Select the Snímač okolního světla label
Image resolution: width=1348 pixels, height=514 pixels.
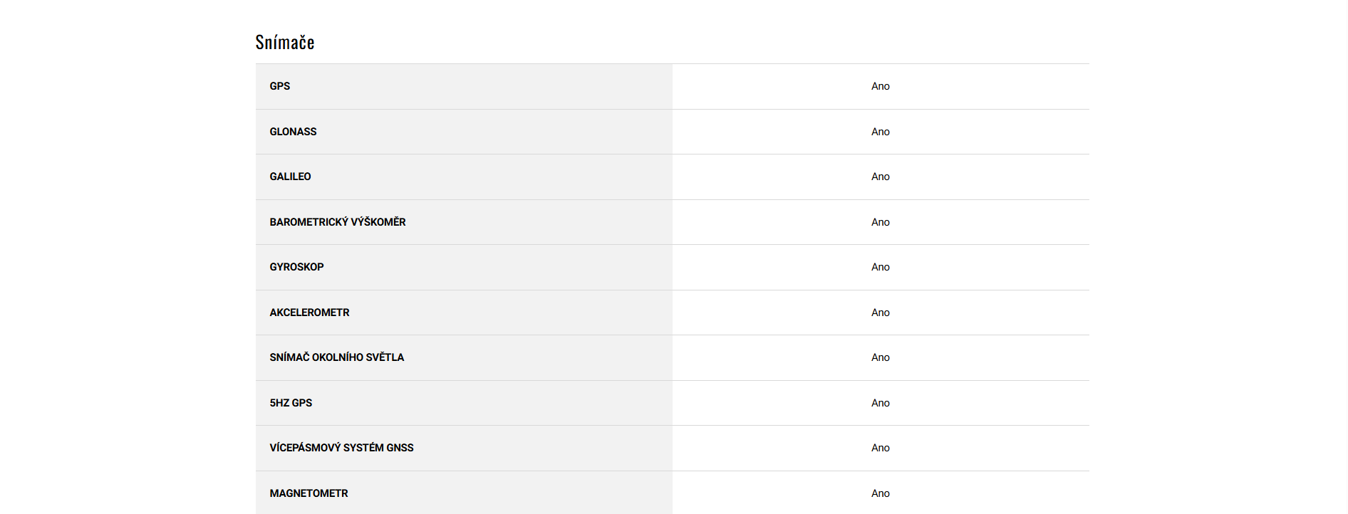336,357
